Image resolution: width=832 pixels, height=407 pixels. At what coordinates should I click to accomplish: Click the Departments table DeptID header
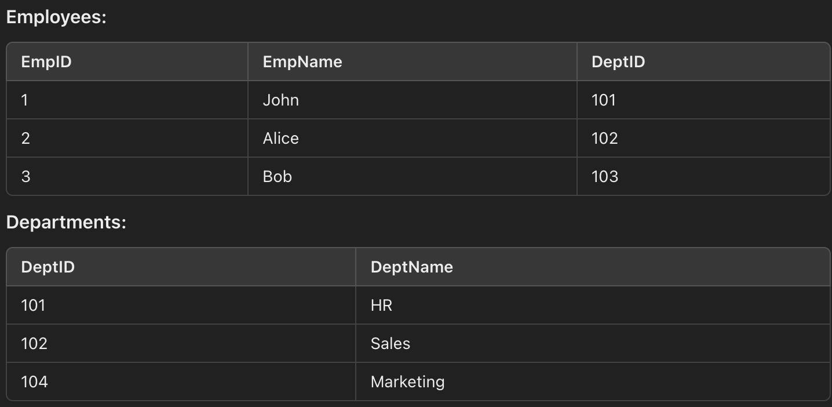point(48,267)
